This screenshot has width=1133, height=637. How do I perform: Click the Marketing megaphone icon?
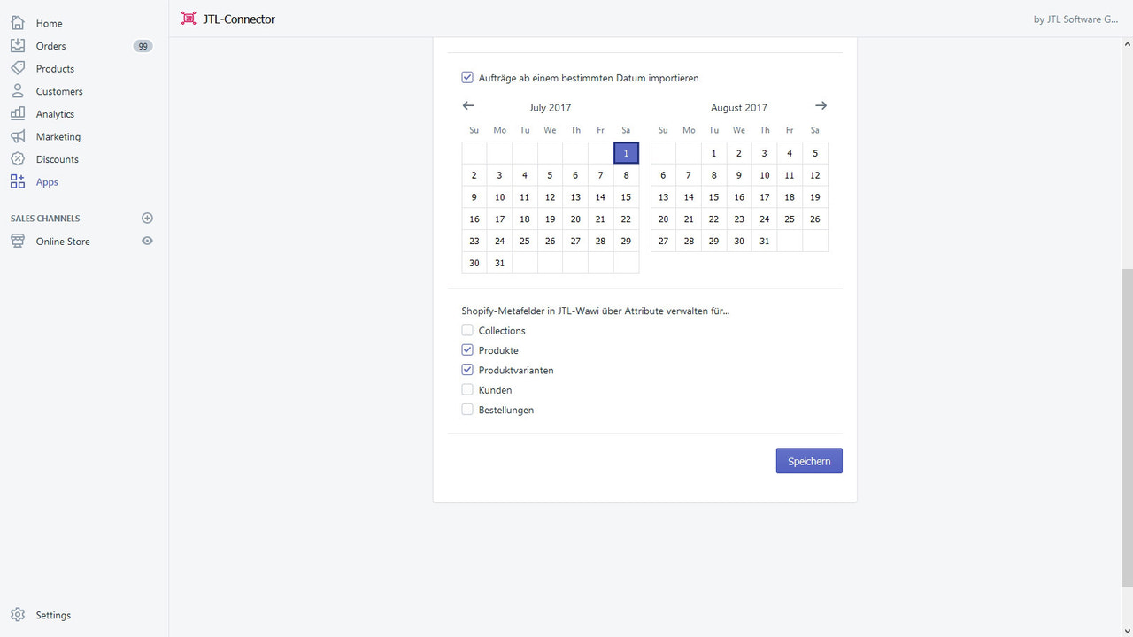[18, 136]
